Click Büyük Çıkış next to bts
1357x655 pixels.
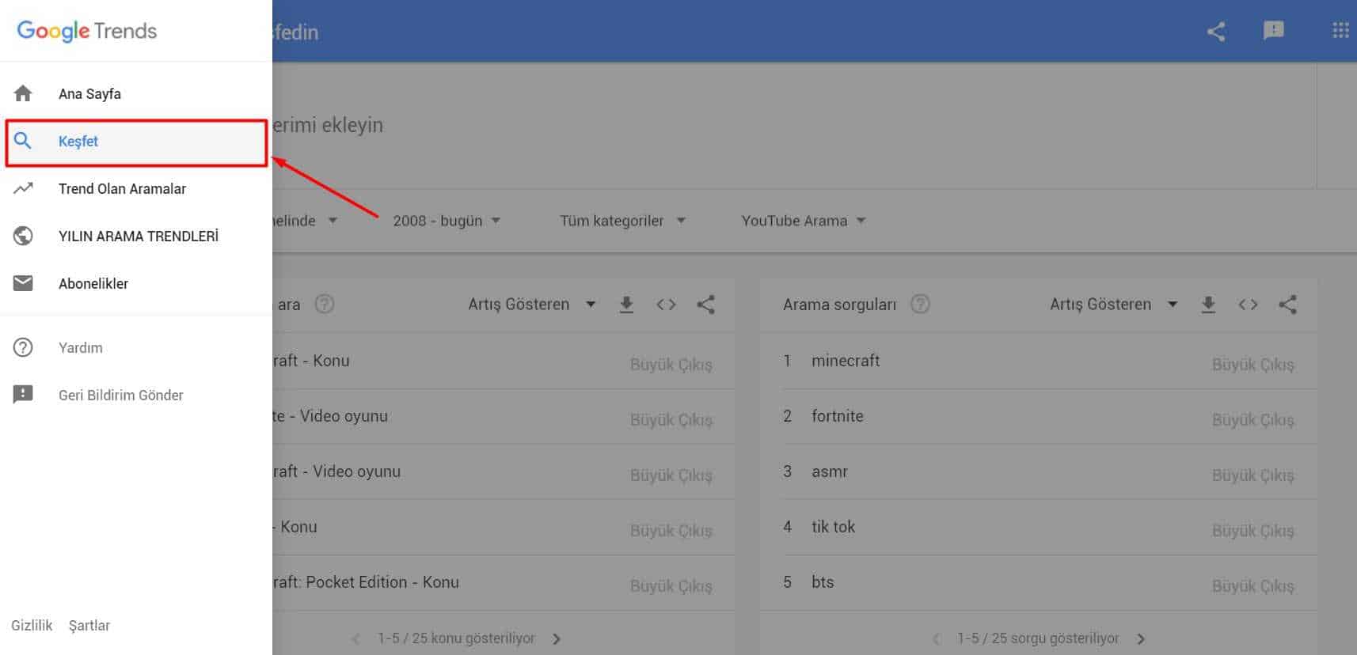pos(1252,586)
